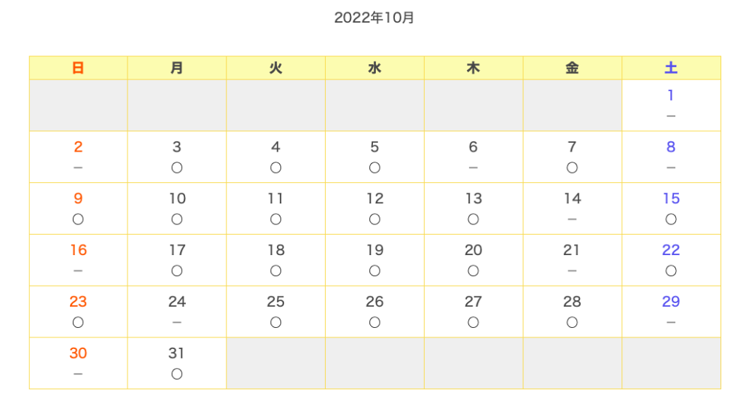Choose the open circle for October 15

(x=671, y=219)
